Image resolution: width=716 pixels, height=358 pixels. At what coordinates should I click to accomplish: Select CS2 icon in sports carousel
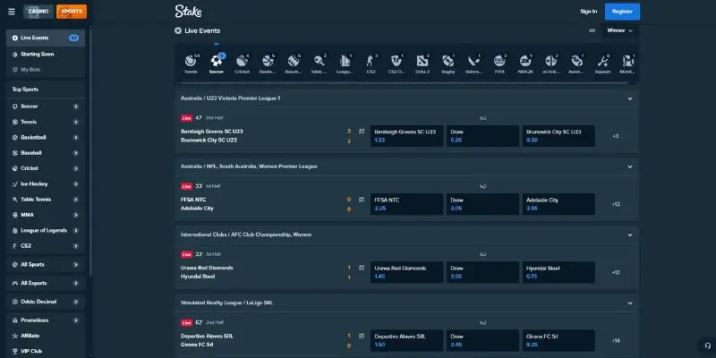tap(371, 61)
